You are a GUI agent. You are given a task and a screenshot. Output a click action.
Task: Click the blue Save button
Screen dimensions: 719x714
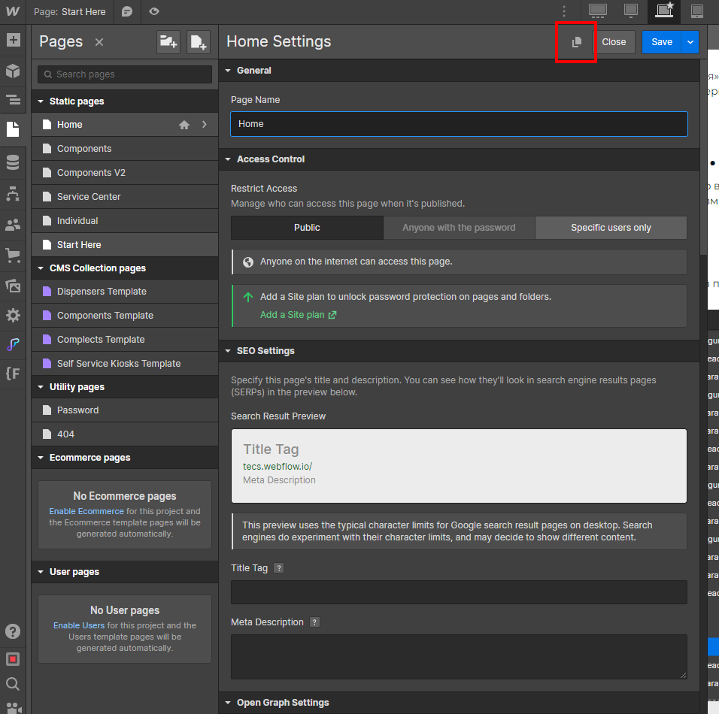(x=662, y=42)
